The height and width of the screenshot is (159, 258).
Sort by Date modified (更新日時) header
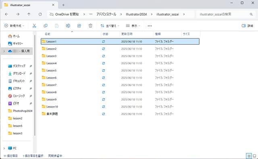pos(127,34)
